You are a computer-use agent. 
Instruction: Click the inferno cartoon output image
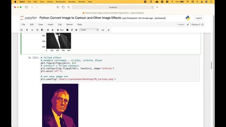(x=60, y=105)
